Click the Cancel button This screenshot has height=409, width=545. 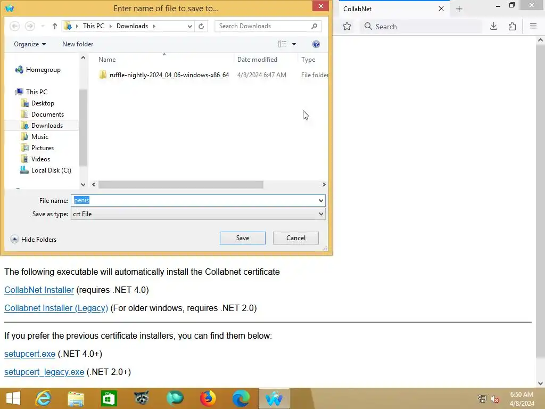tap(296, 238)
